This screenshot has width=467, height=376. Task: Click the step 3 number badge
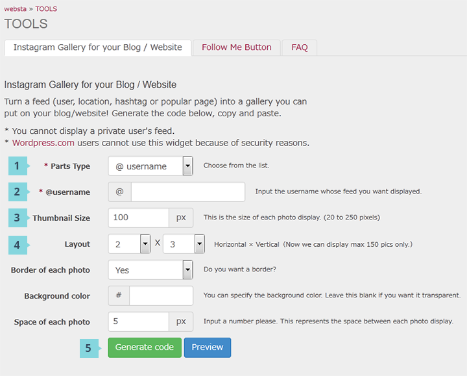click(x=18, y=218)
